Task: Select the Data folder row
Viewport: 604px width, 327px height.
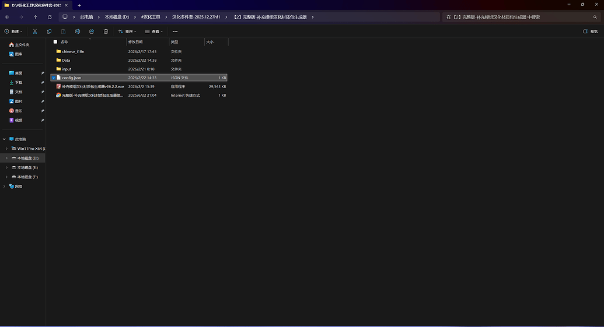Action: [139, 60]
